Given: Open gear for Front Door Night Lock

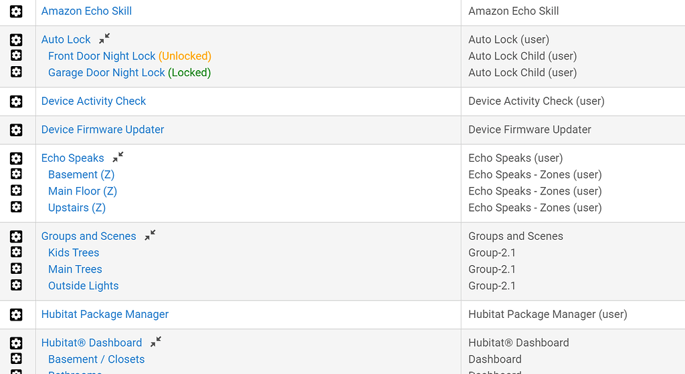Looking at the screenshot, I should point(16,55).
